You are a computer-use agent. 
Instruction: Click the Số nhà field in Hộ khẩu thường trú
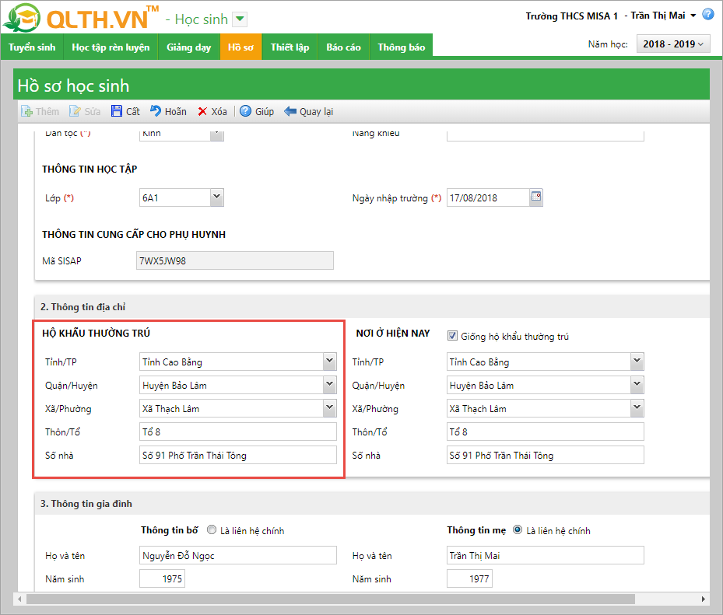(237, 455)
